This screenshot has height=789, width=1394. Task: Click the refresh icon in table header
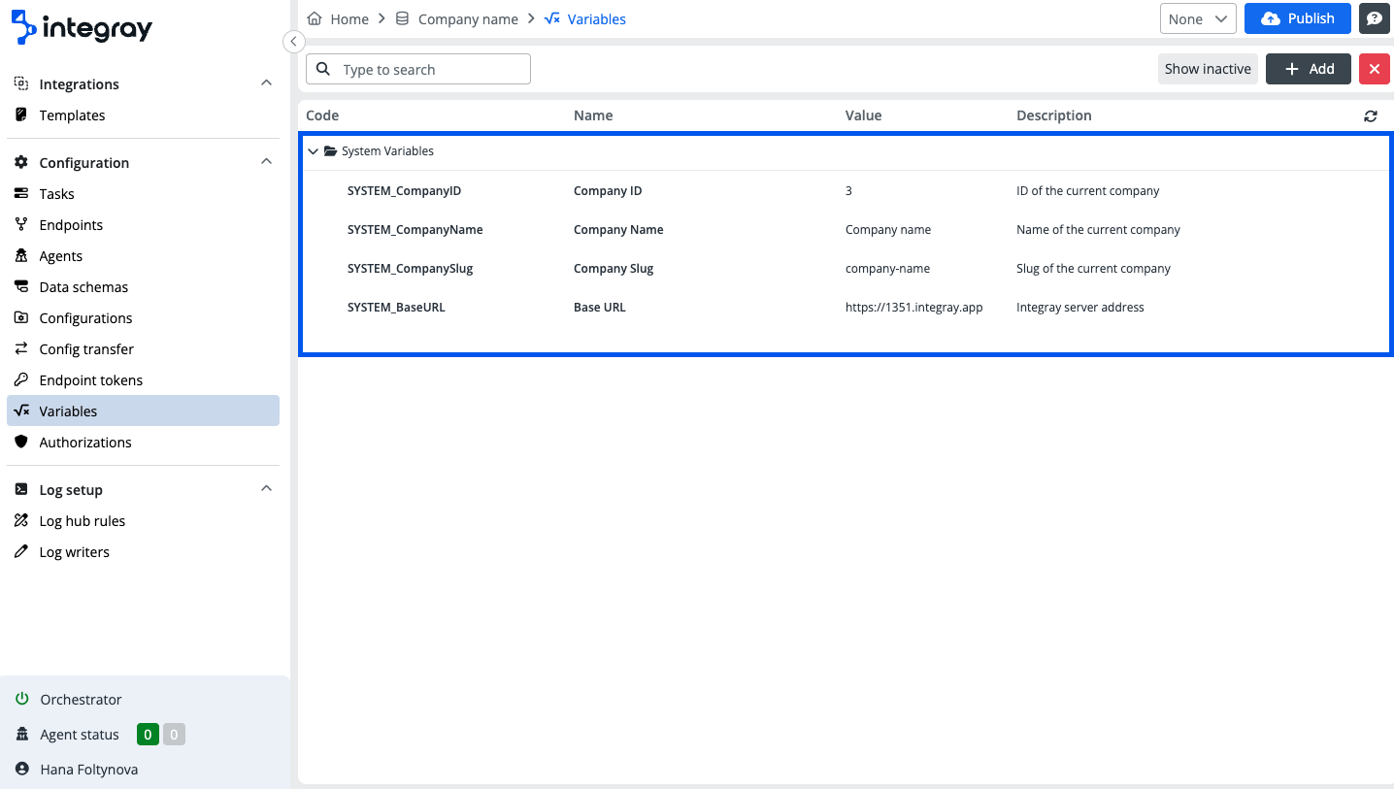[1370, 115]
